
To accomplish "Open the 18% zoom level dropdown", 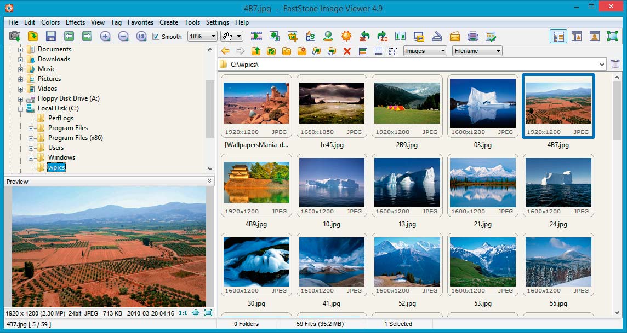I will [202, 36].
